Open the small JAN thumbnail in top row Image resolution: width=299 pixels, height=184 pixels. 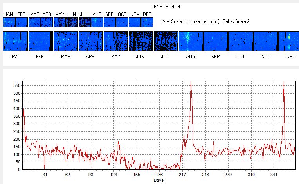coord(9,22)
